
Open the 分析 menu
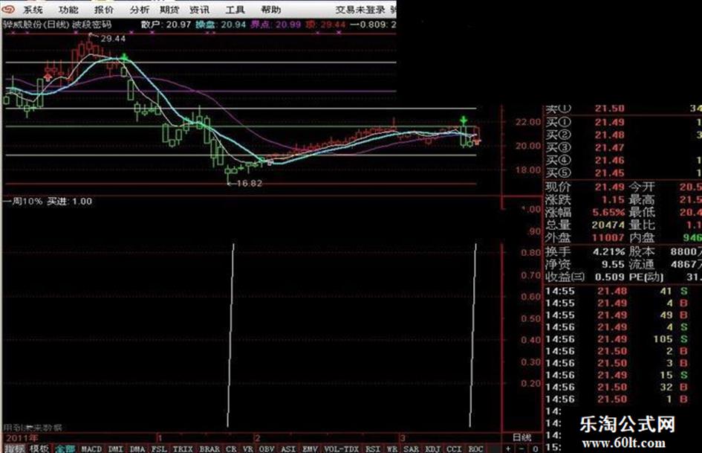[x=139, y=10]
